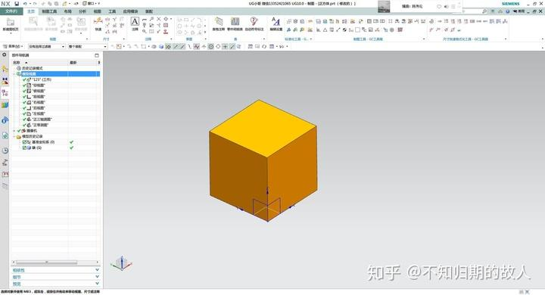Image resolution: width=545 pixels, height=295 pixels.
Task: Open the selection filter dropdown 没有选择过滤器
Action: pos(47,46)
